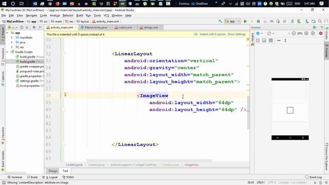Open the Refactor menu
Screen dimensions: 329x185
click(x=68, y=15)
